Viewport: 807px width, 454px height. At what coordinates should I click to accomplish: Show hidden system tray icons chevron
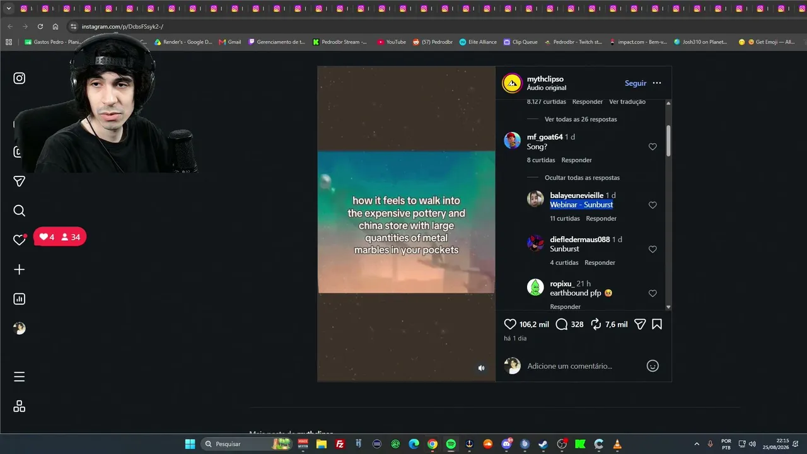tap(697, 444)
